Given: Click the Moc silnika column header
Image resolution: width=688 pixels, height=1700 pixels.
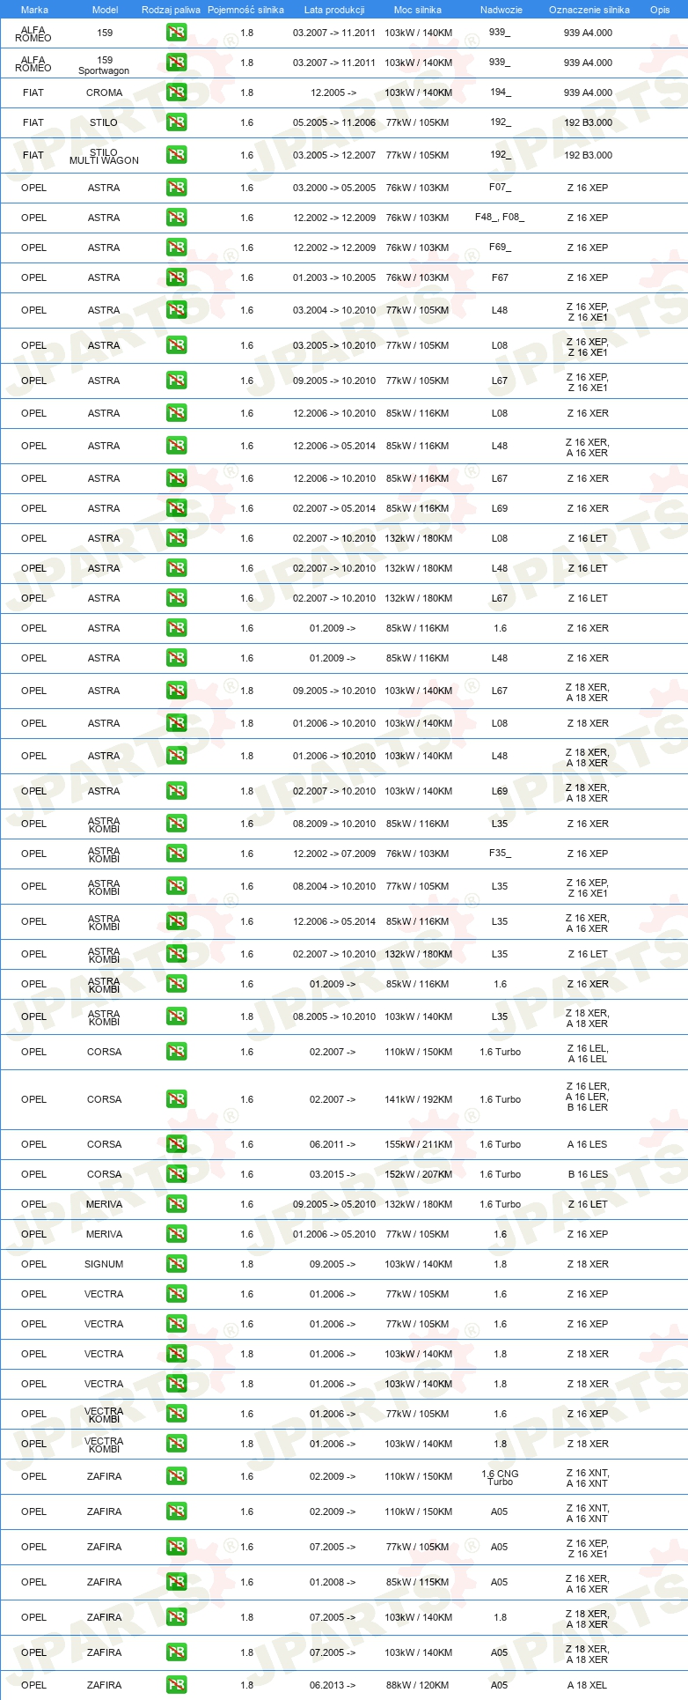Looking at the screenshot, I should coord(418,10).
